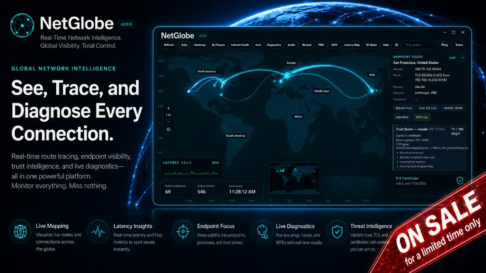Screen dimensions: 486x273
Task: Click the Valid until 11/4/2026 text
Action: point(411,183)
